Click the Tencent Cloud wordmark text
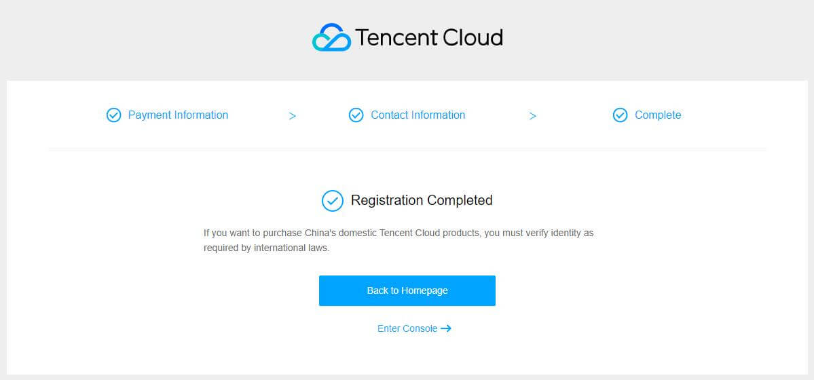The image size is (814, 380). 429,38
